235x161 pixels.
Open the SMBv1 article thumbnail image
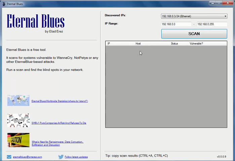[18, 120]
